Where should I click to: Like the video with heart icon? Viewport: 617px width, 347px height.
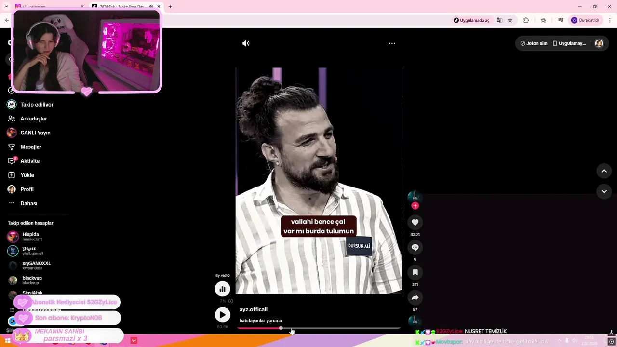tap(415, 222)
